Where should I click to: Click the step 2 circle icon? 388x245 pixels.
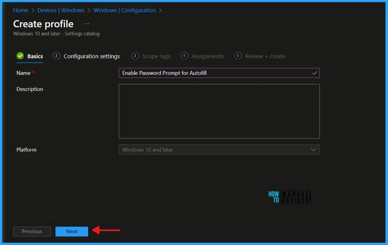[x=56, y=56]
